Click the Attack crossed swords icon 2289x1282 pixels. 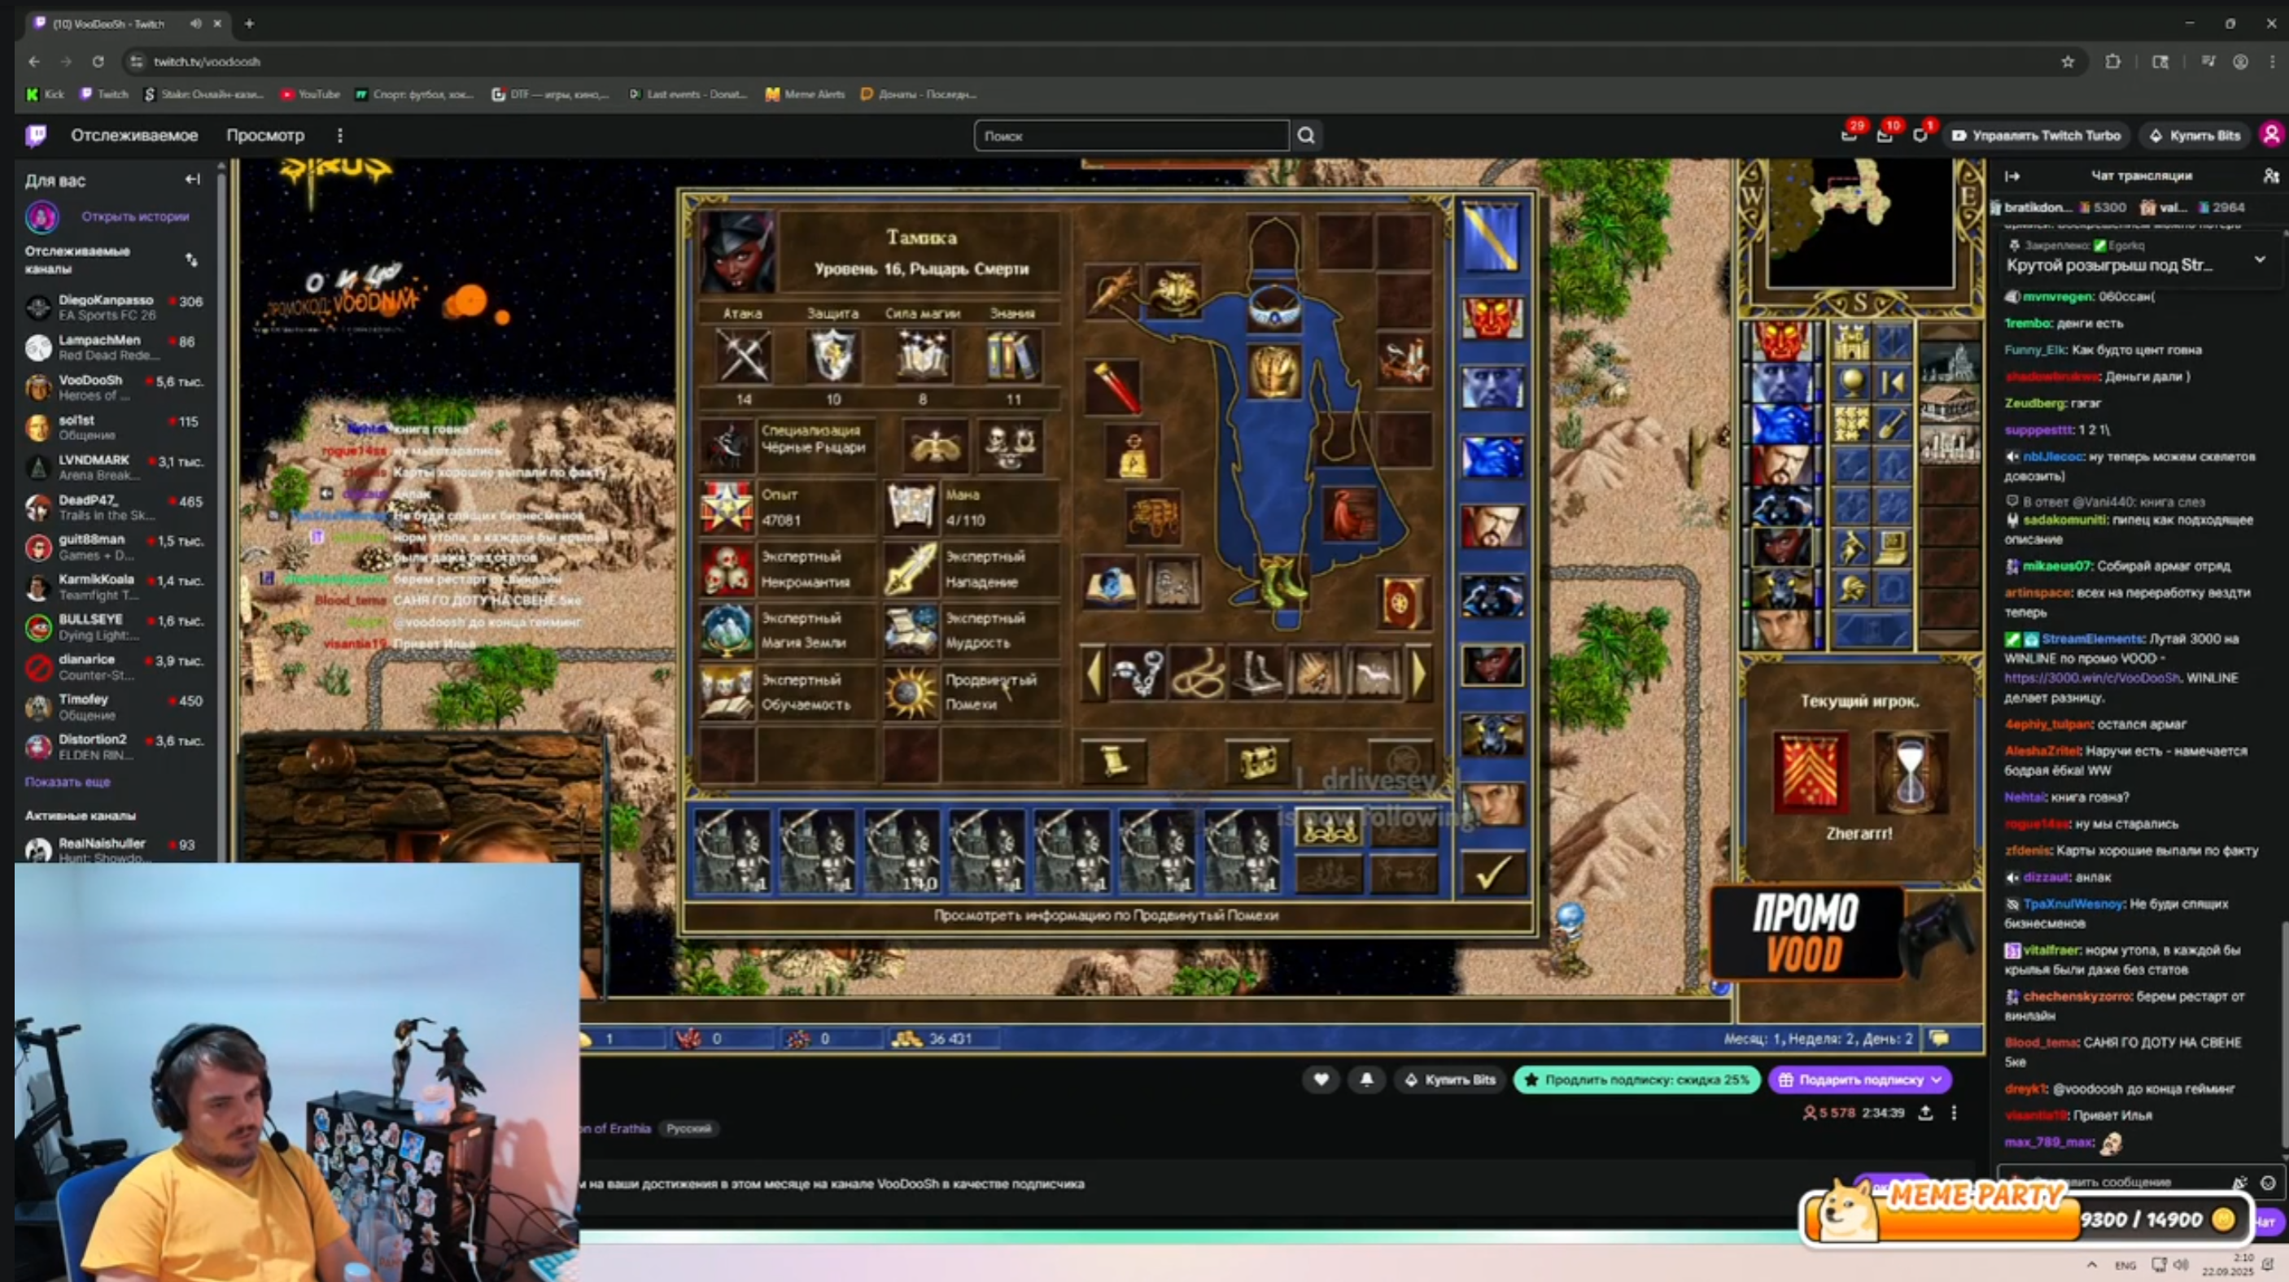click(744, 355)
